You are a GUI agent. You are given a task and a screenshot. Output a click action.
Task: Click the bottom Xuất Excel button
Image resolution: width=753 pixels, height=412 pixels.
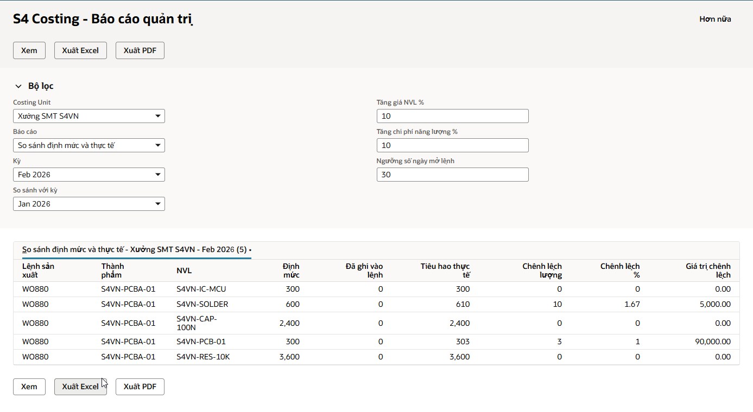click(80, 387)
